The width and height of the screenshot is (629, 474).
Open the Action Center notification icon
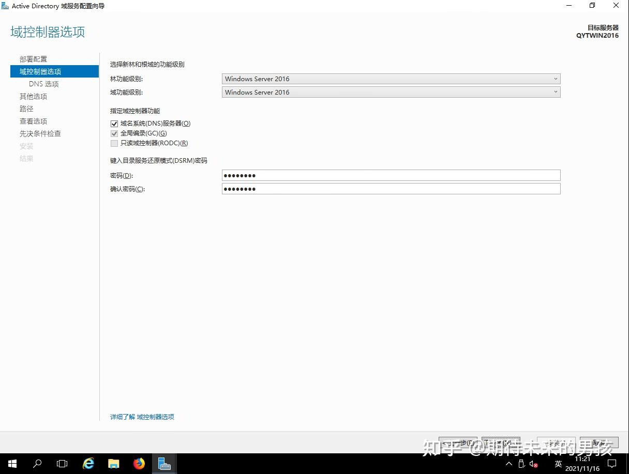612,464
